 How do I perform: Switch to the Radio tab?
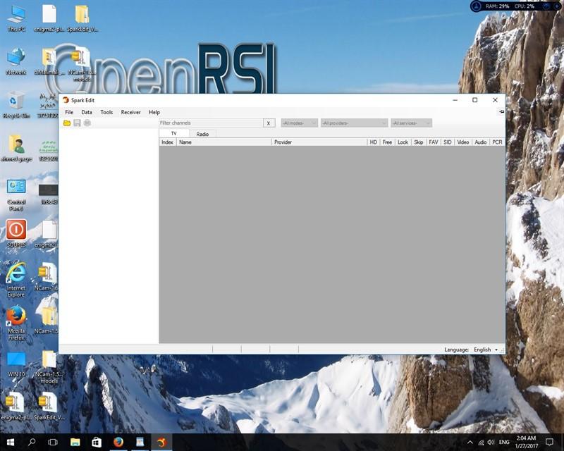[202, 134]
